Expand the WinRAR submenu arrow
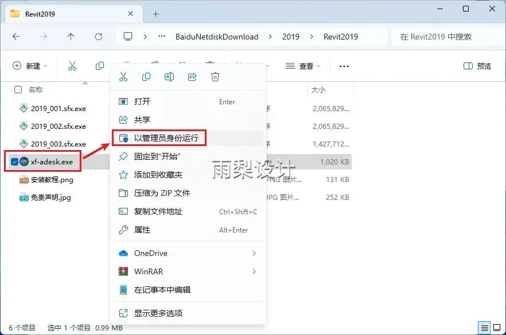This screenshot has height=335, width=506. point(254,271)
